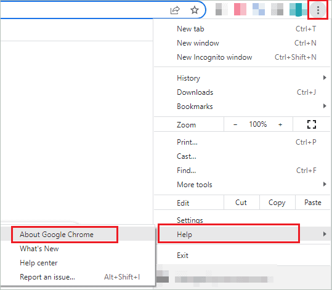Expand the More tools submenu

242,185
